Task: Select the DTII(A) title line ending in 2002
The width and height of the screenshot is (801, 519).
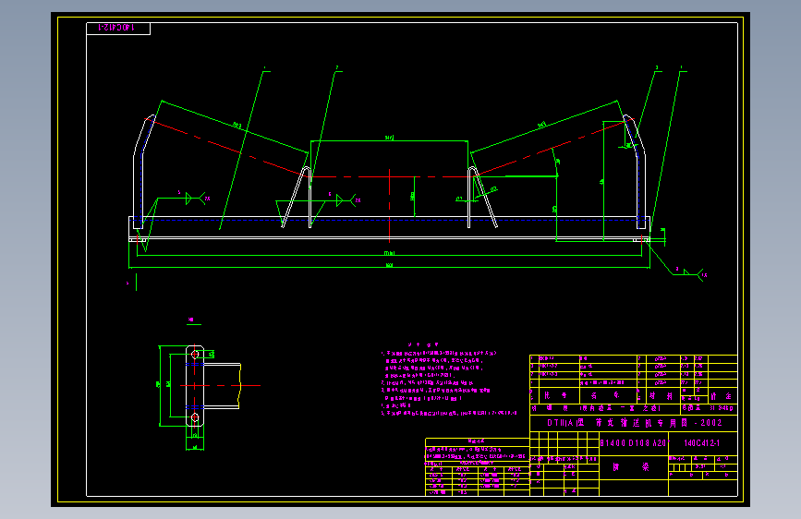Action: point(634,422)
